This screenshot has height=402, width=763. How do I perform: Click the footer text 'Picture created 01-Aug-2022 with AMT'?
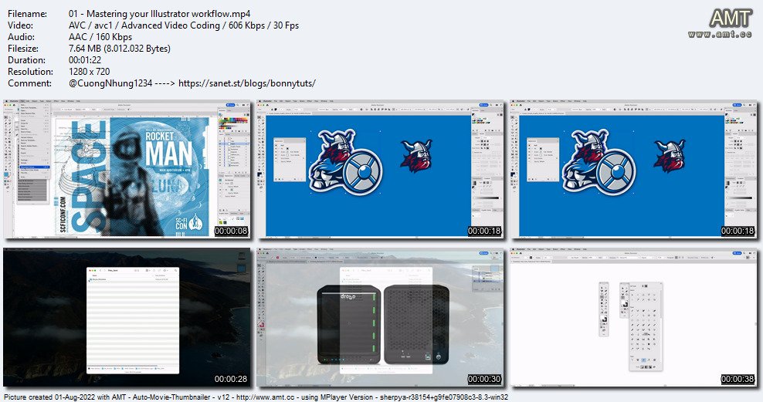coord(65,397)
